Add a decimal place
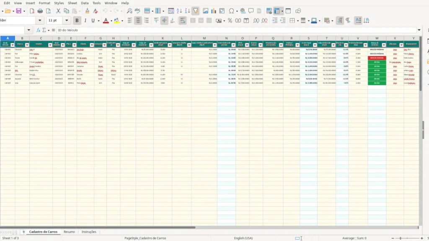Image resolution: width=429 pixels, height=241 pixels. (x=256, y=21)
